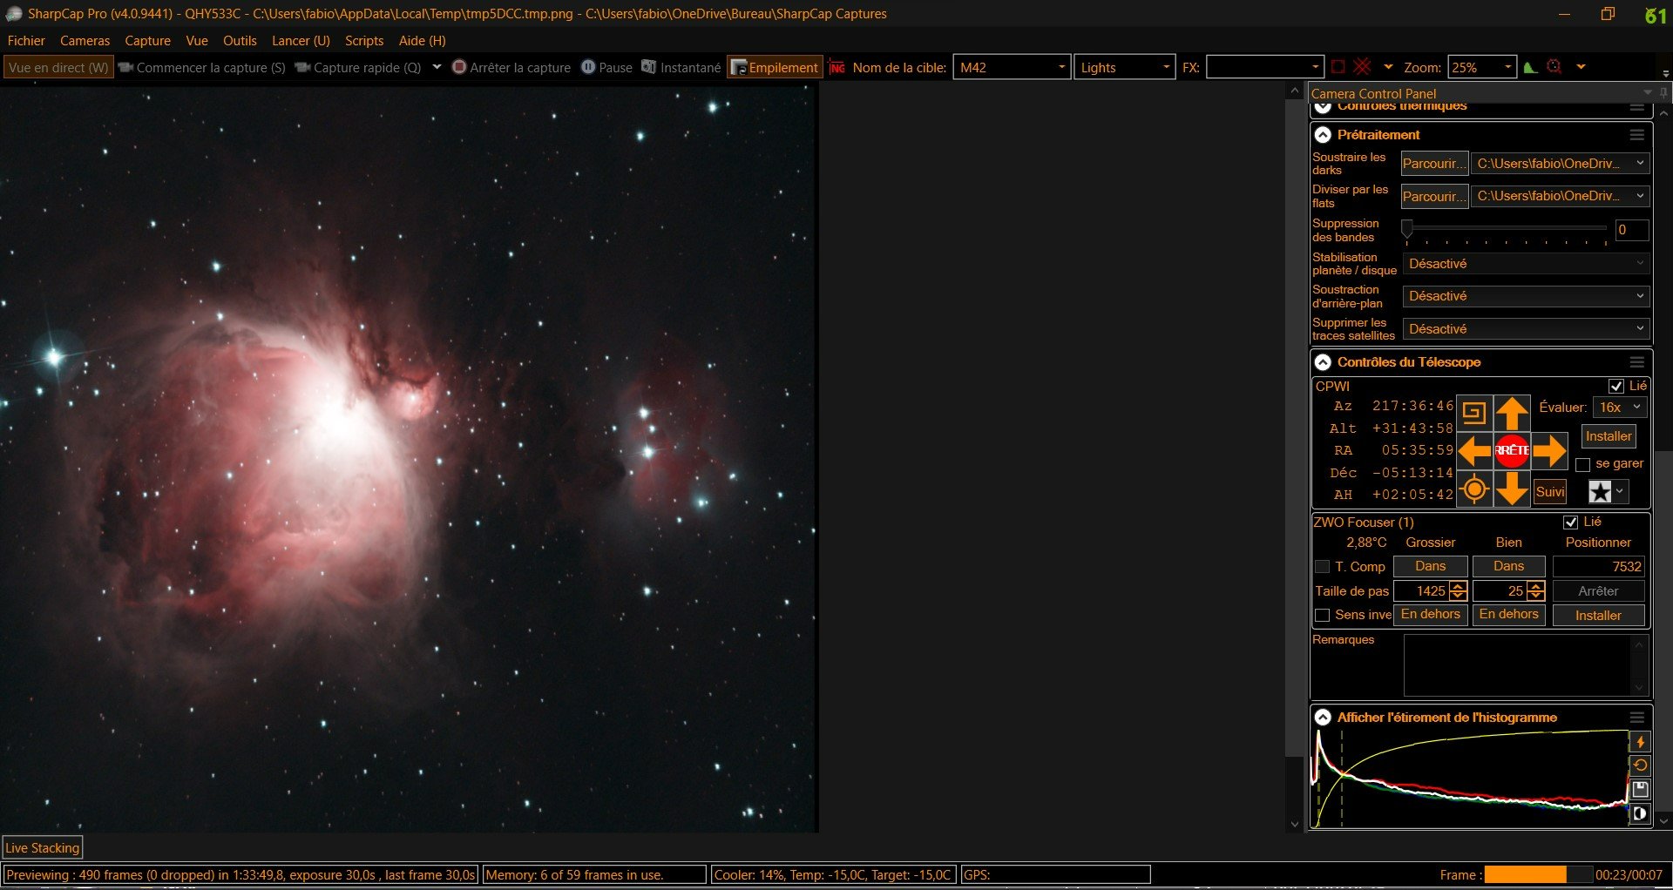Pin the Camera Control Panel
This screenshot has width=1673, height=890.
point(1663,93)
